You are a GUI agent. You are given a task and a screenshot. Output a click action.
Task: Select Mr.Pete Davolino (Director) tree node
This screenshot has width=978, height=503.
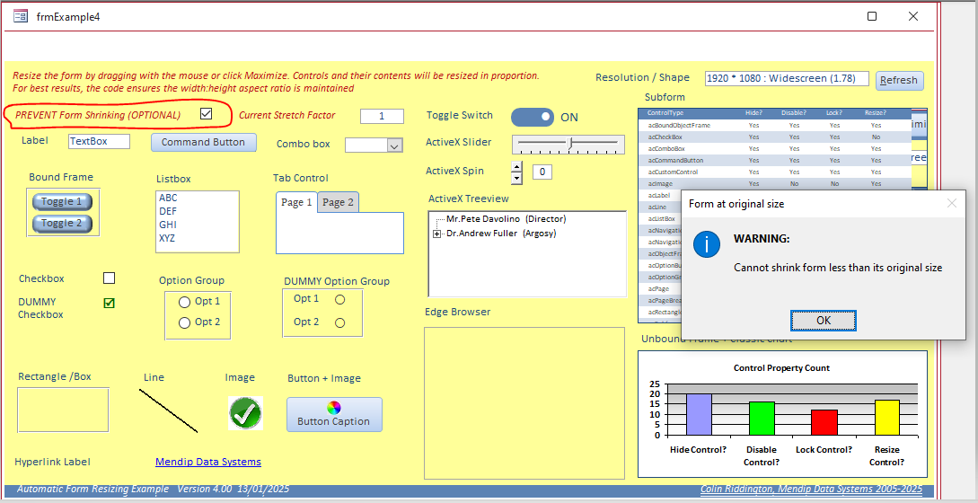point(507,219)
